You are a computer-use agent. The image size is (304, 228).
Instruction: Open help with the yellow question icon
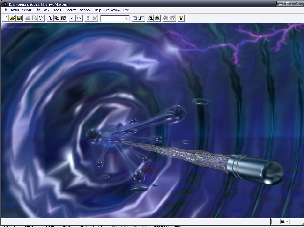click(181, 18)
